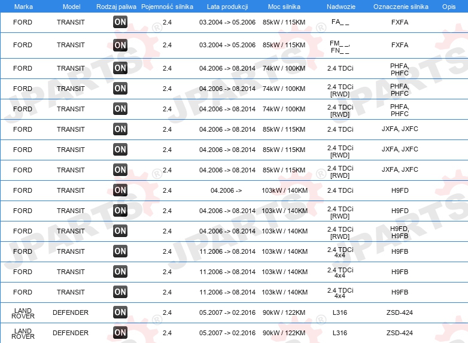Select the FXFA engine code in the FM_ _, FN_ _ row
Screen dimensions: 468x343
(400, 45)
